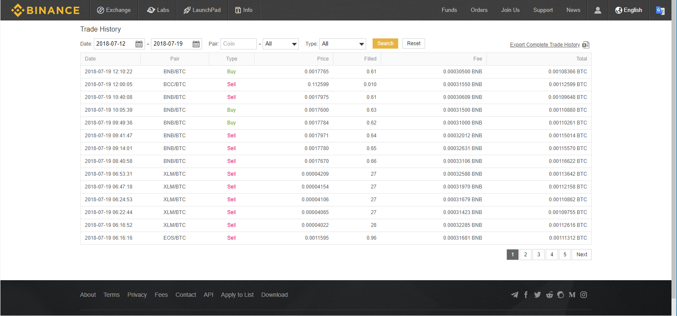Click total cell 0.00110880 BTC

click(x=568, y=110)
